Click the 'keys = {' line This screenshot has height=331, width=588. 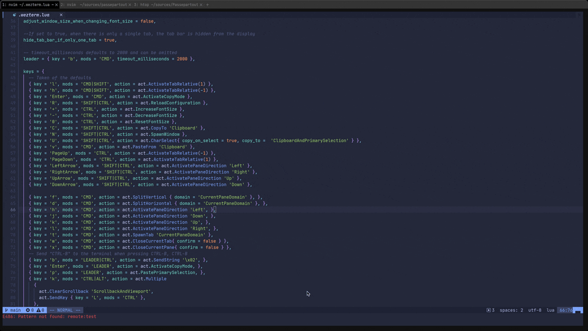coord(34,72)
